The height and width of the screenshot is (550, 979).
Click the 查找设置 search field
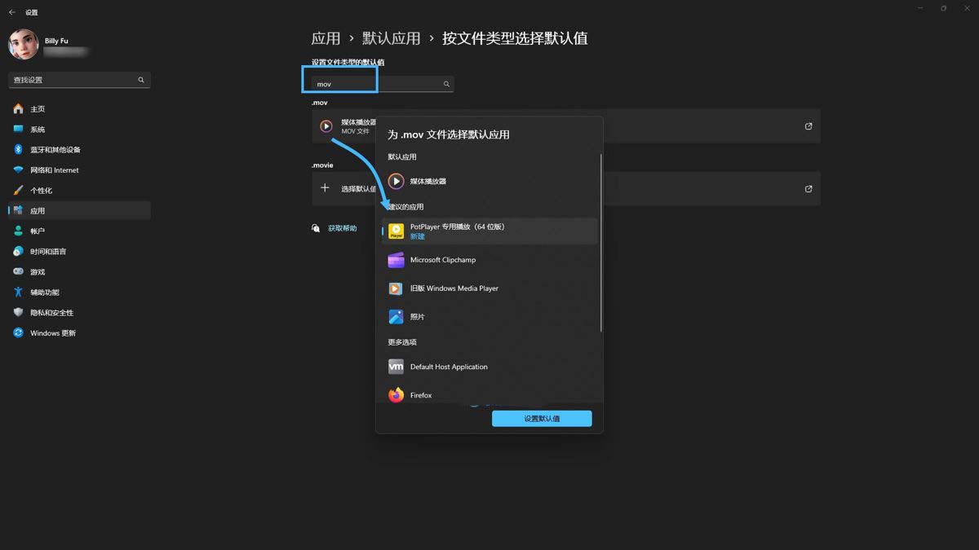click(73, 80)
